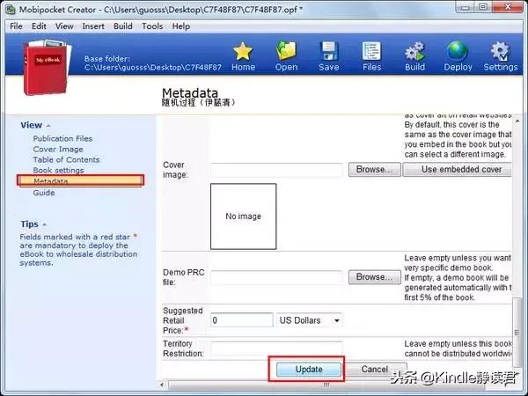Viewport: 528px width, 396px height.
Task: Click the Home star icon
Action: point(243,52)
